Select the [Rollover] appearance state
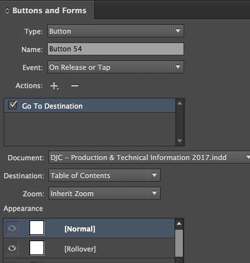250x263 pixels. click(80, 249)
